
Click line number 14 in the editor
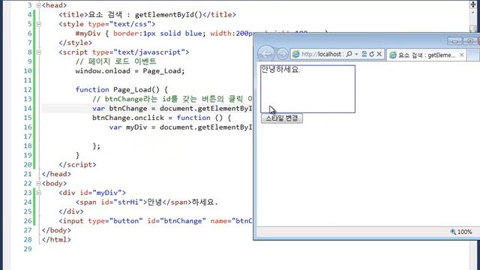[x=28, y=108]
